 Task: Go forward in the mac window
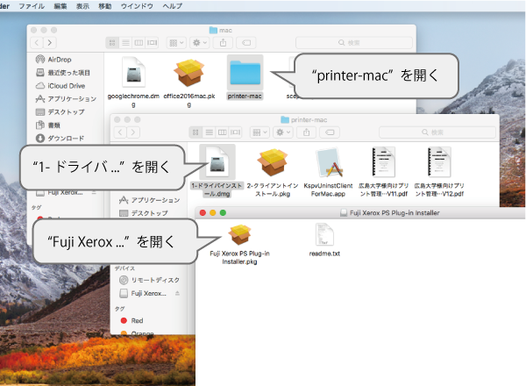[x=50, y=43]
